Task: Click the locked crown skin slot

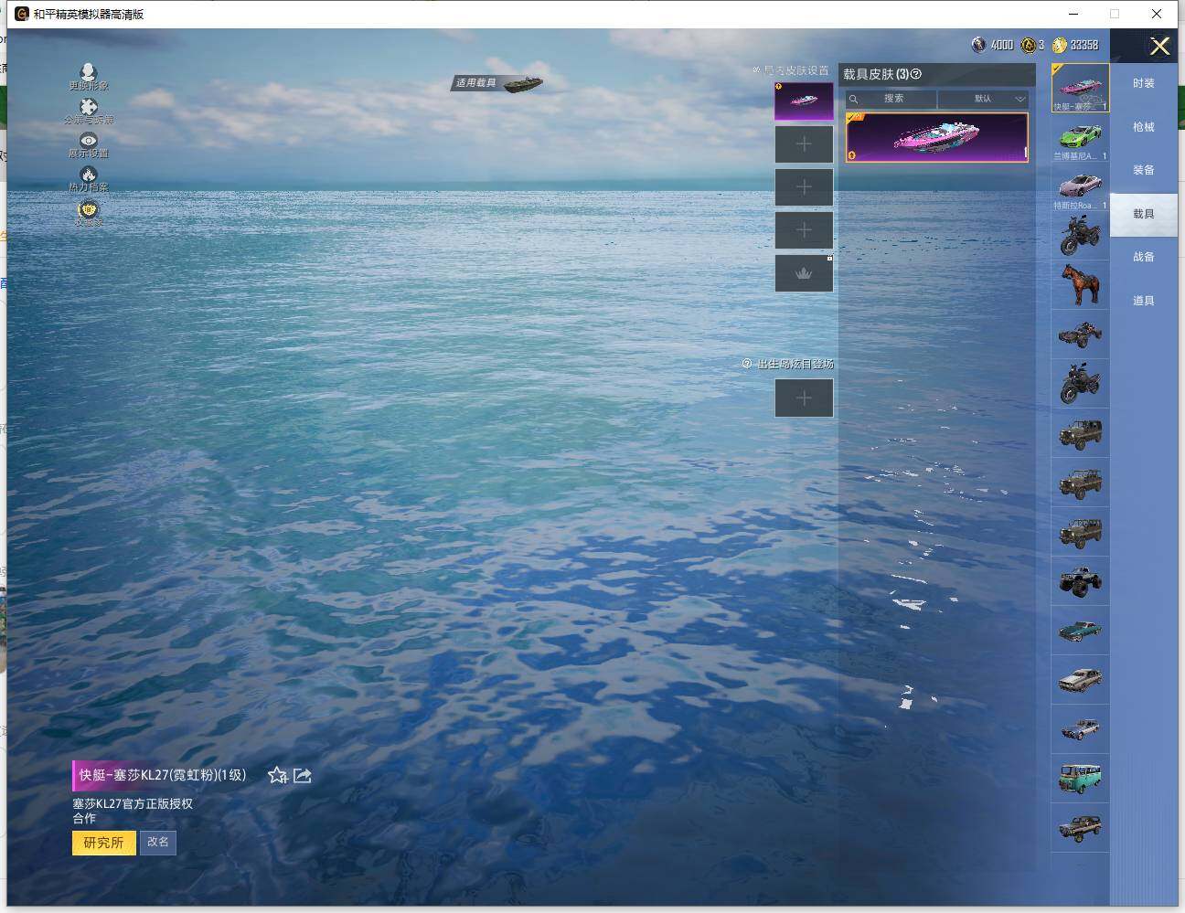Action: (804, 273)
